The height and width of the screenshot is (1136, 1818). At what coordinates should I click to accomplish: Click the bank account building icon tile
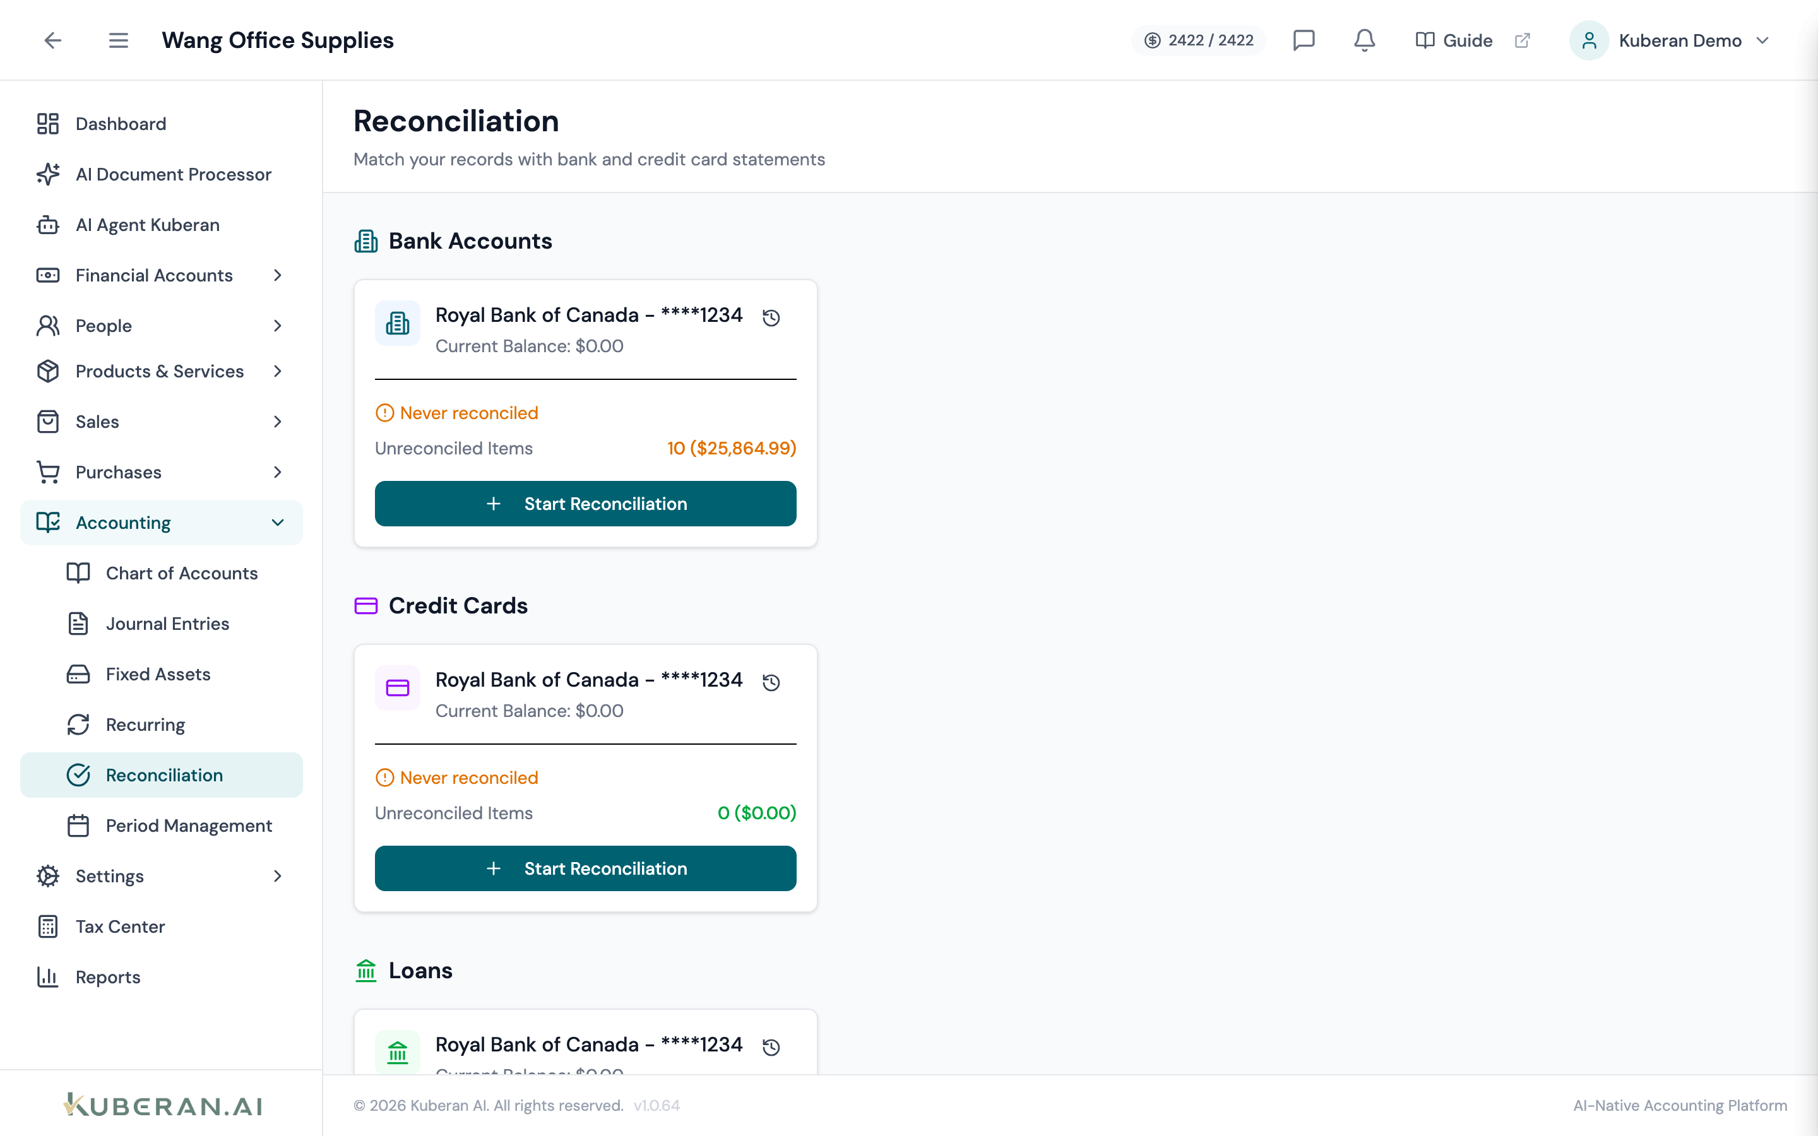pyautogui.click(x=398, y=324)
